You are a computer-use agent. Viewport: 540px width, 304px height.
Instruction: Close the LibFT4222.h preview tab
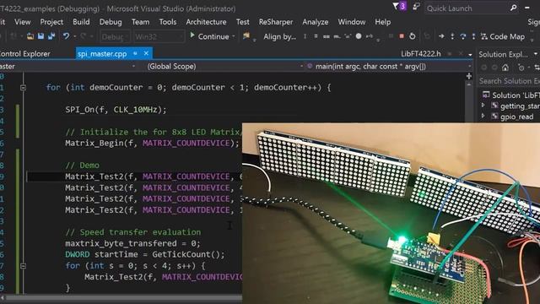460,54
